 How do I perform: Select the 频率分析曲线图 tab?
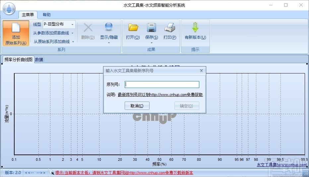pyautogui.click(x=18, y=60)
